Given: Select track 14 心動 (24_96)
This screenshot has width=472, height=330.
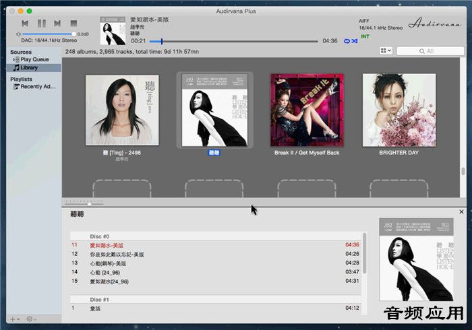Looking at the screenshot, I should click(216, 272).
